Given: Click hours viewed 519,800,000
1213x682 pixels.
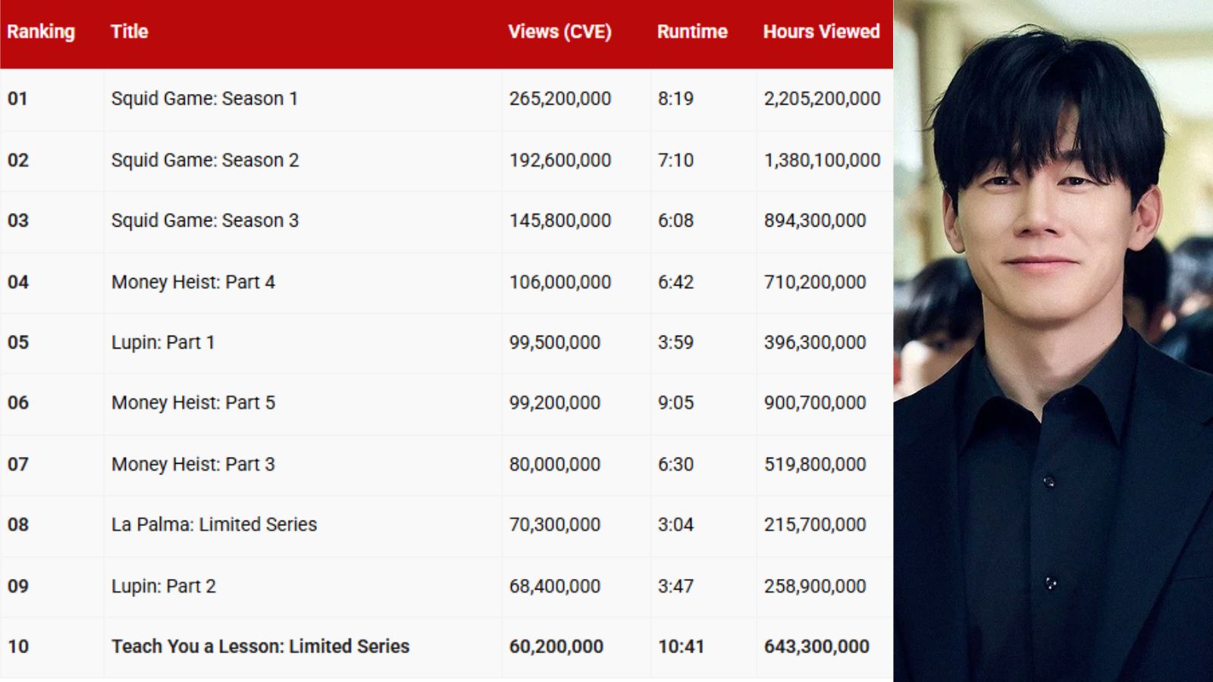Looking at the screenshot, I should pyautogui.click(x=815, y=465).
